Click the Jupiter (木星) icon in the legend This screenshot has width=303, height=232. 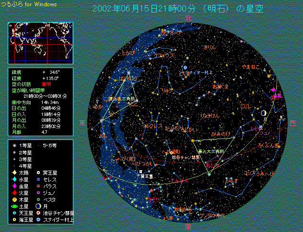point(14,199)
